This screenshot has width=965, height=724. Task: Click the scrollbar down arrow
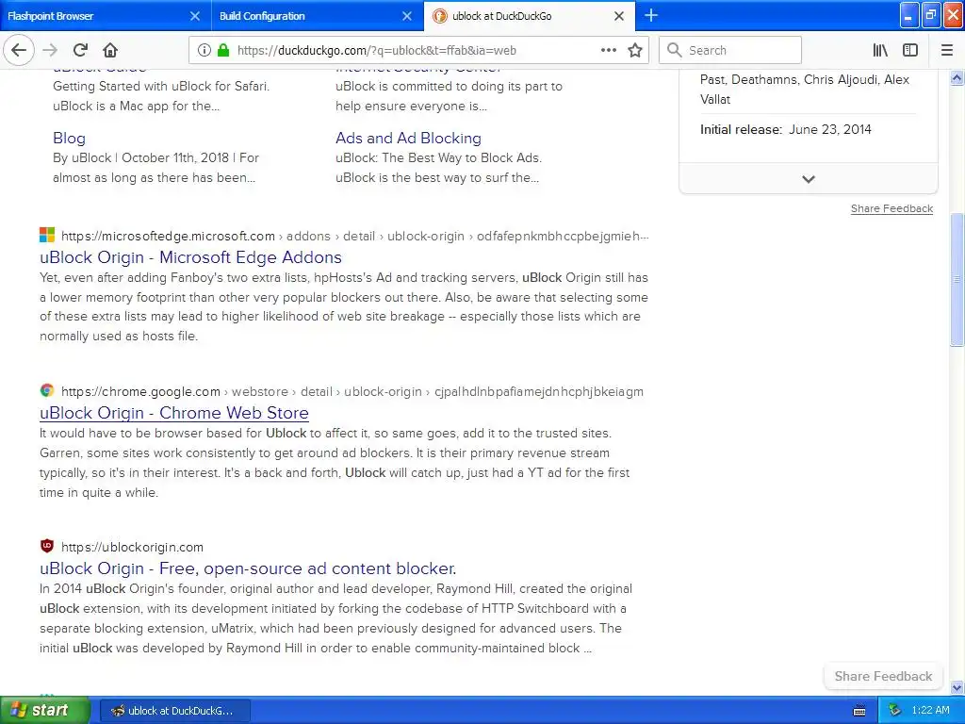point(957,687)
